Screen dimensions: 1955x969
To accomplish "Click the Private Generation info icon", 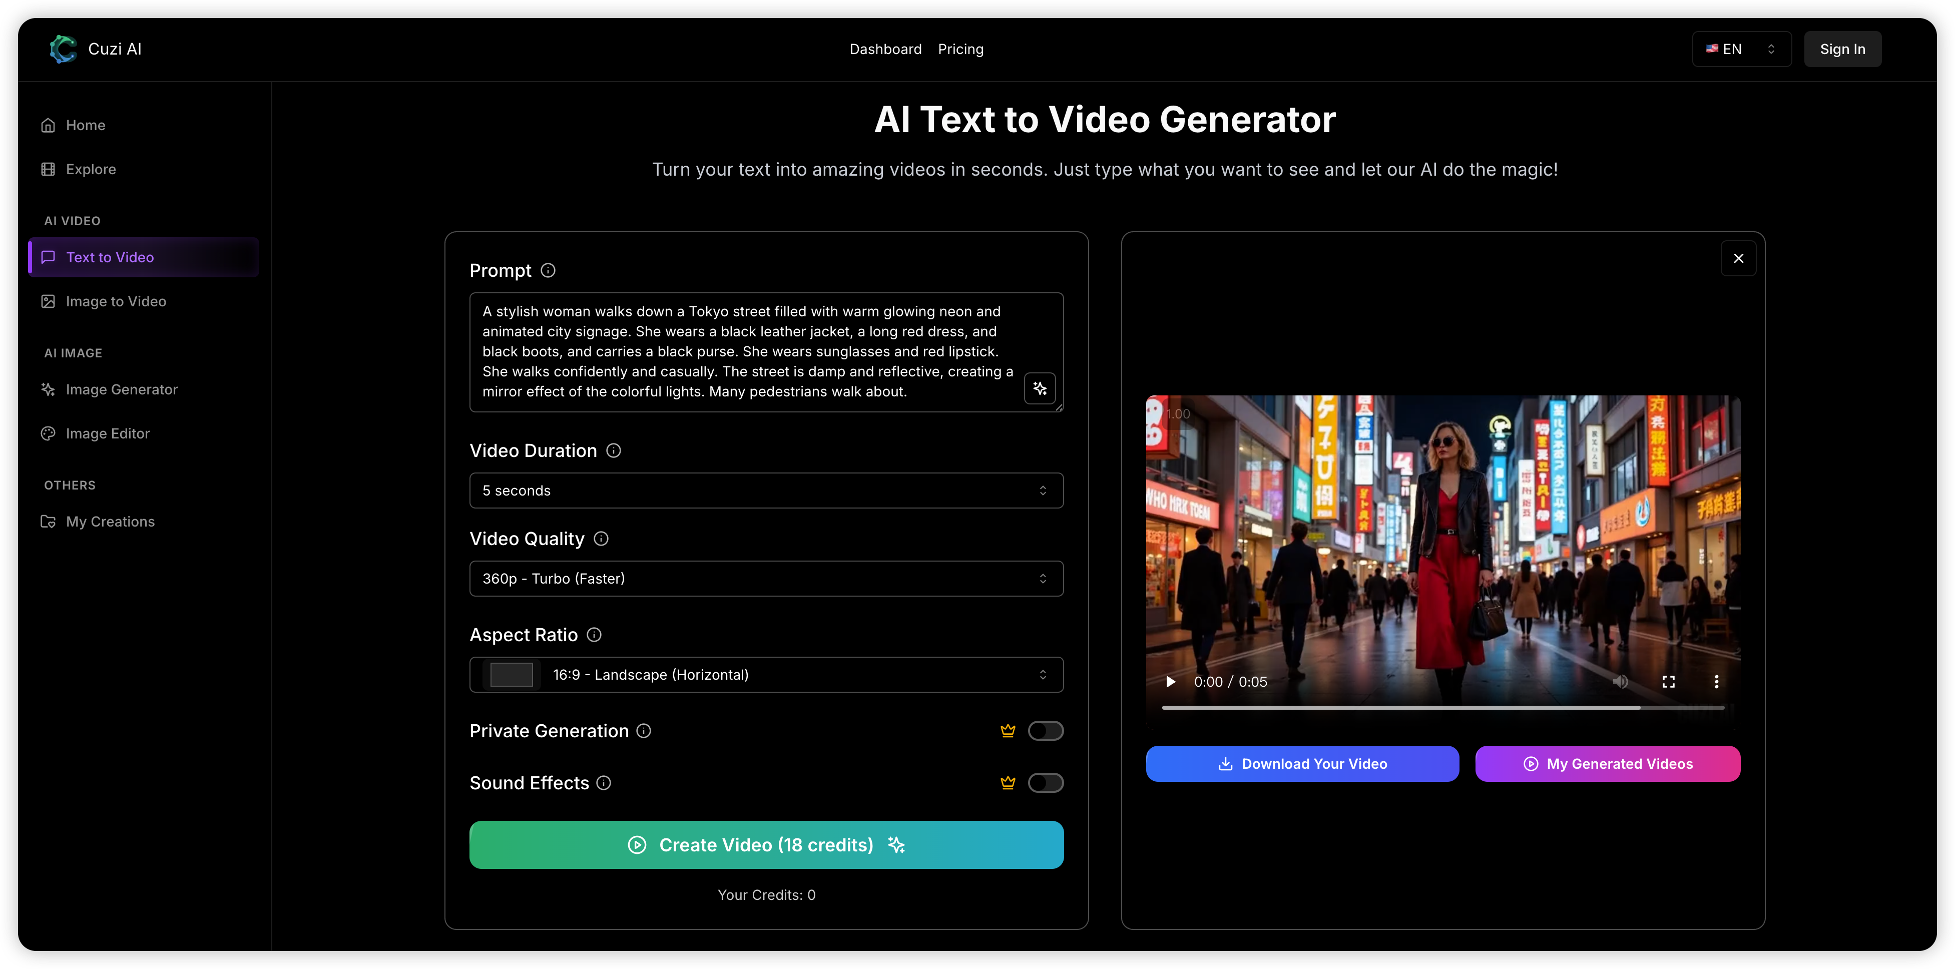I will pos(644,731).
